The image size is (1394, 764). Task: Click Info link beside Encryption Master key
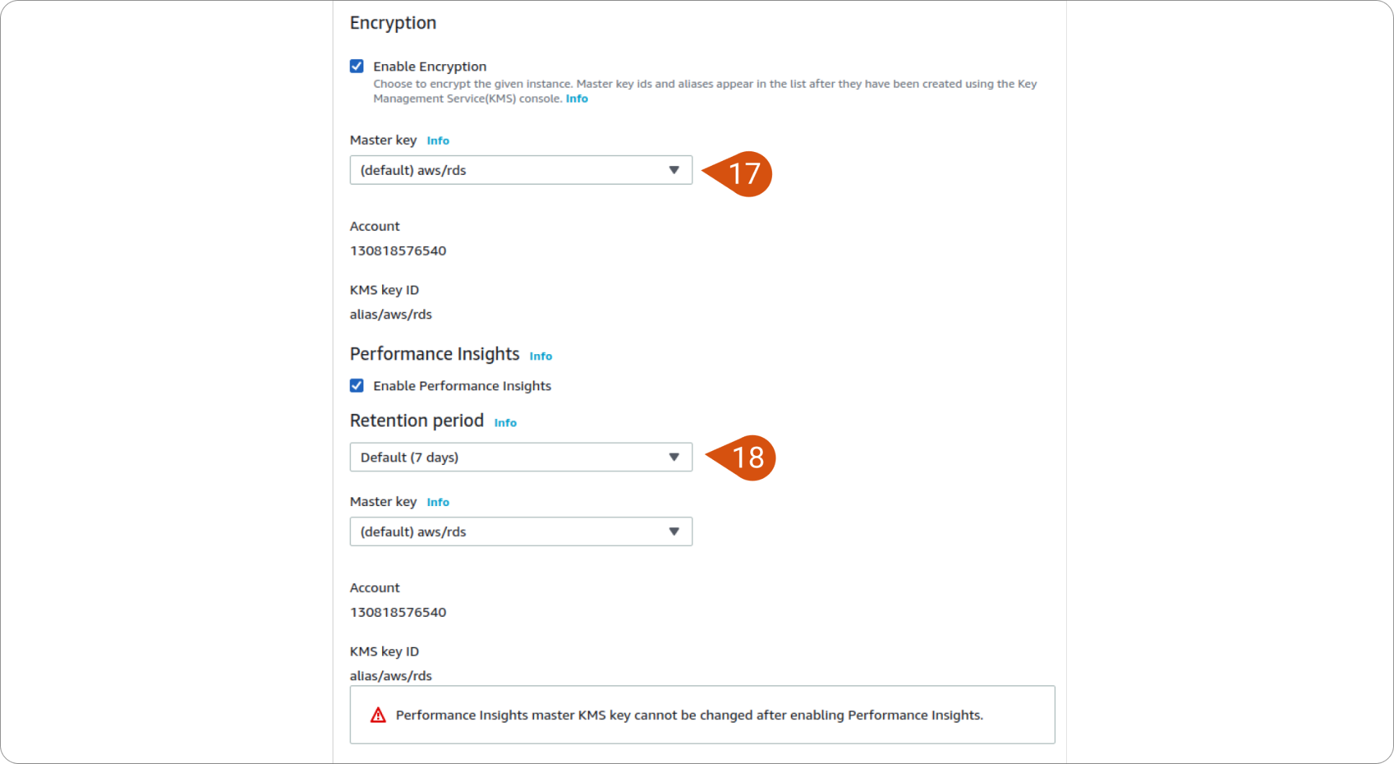(x=438, y=141)
